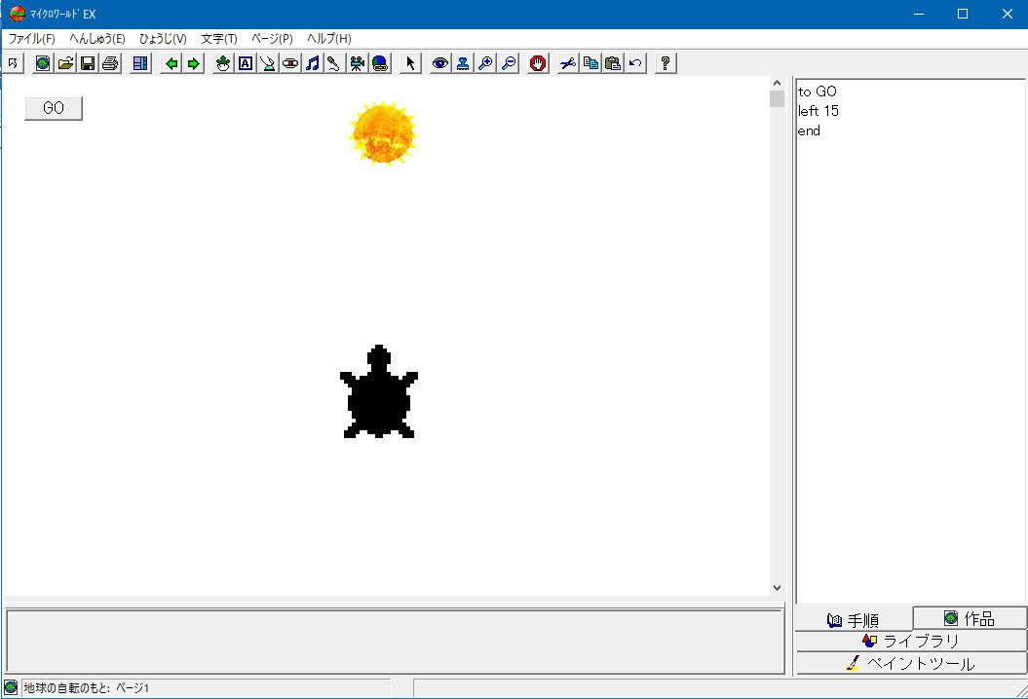Click the 'left 15' line in procedures

click(x=819, y=111)
